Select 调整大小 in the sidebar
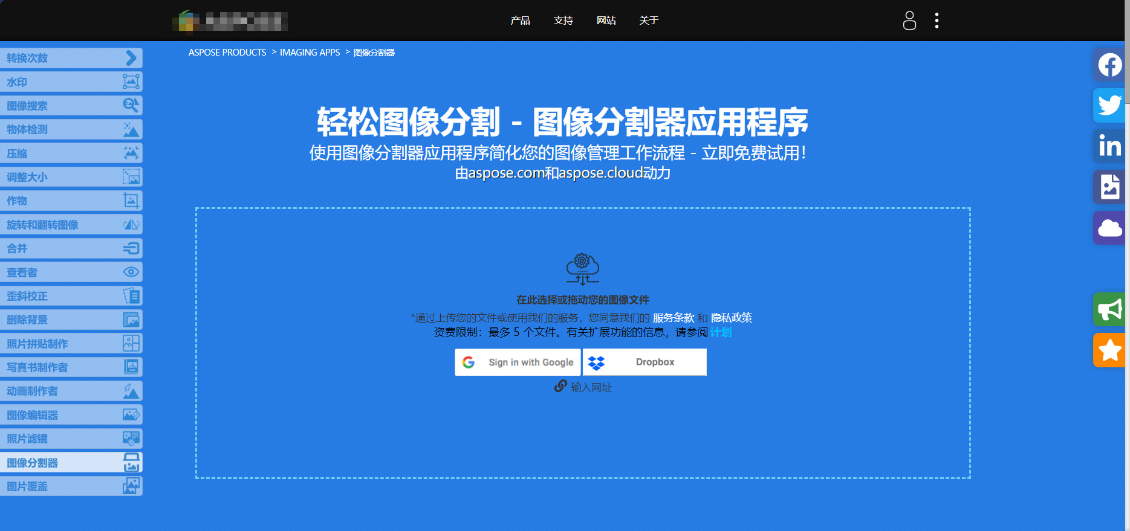 [71, 176]
